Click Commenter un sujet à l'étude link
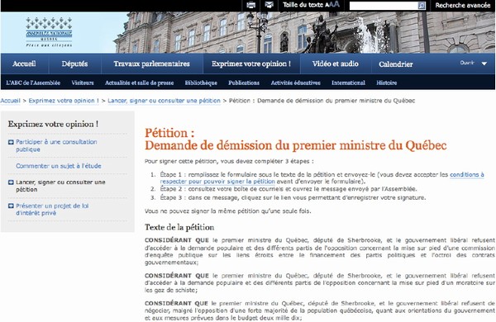The image size is (496, 322). [x=59, y=166]
